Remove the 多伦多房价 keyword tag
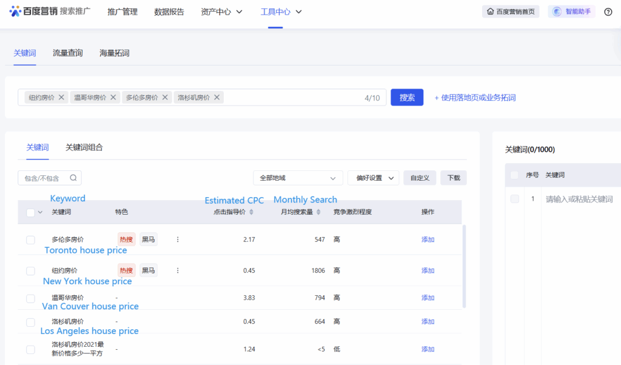Screen dimensions: 621x365 (x=165, y=98)
